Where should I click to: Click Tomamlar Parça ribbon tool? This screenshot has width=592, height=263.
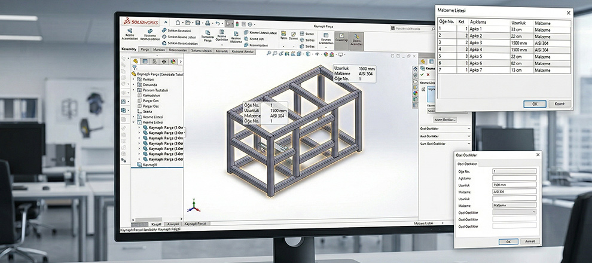(207, 36)
